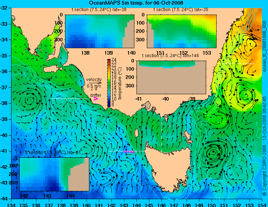Click the title "OceanMAPS 5m temp. for 06-Oct-2008"
268x207 pixels.
[x=136, y=3]
